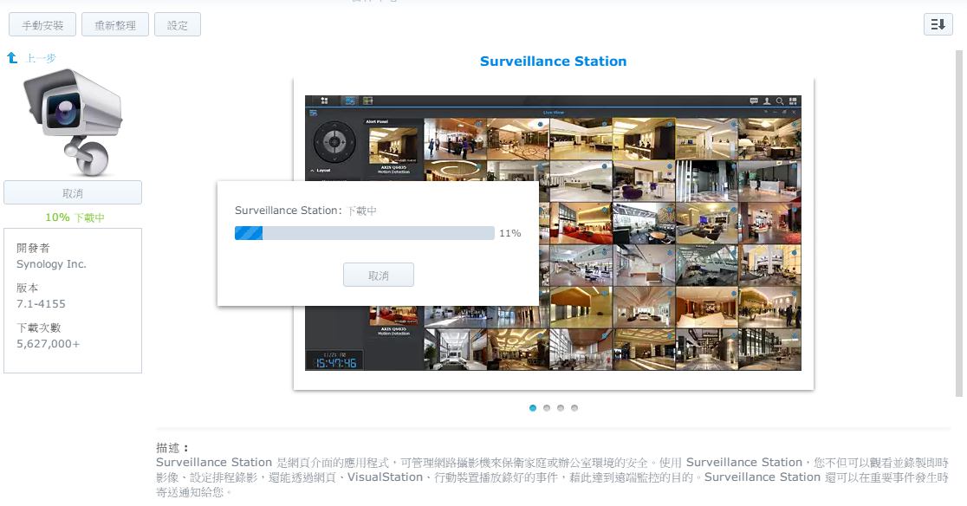The width and height of the screenshot is (967, 506).
Task: Click the 15:47:46 clock in preview
Action: (335, 362)
